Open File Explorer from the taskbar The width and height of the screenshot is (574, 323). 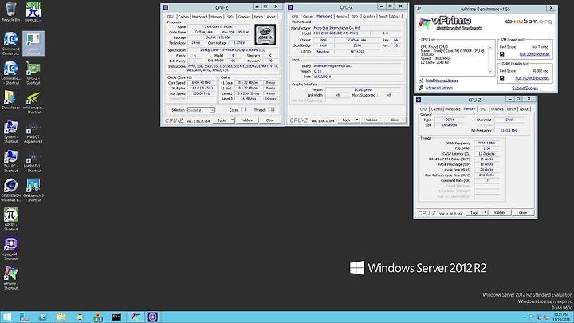coord(61,317)
